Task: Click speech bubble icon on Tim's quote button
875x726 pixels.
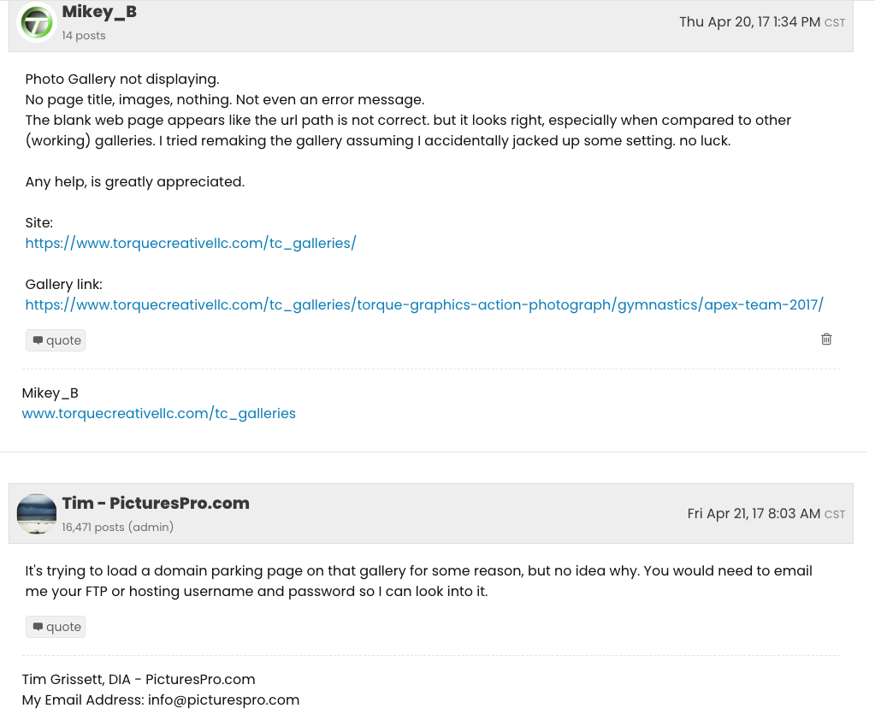Action: point(38,627)
